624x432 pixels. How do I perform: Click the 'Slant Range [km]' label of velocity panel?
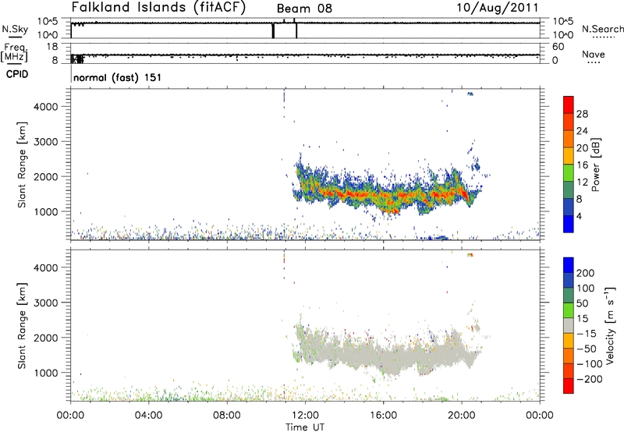point(22,326)
